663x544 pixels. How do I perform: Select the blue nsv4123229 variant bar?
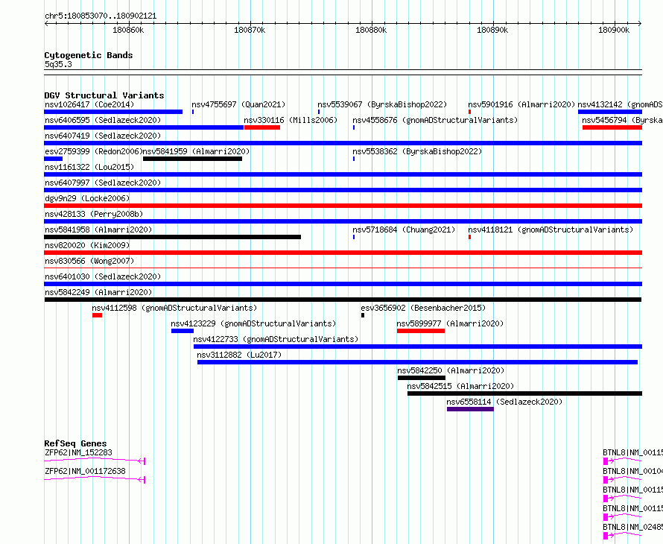183,331
